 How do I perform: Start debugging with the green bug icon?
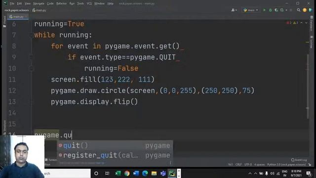click(271, 10)
